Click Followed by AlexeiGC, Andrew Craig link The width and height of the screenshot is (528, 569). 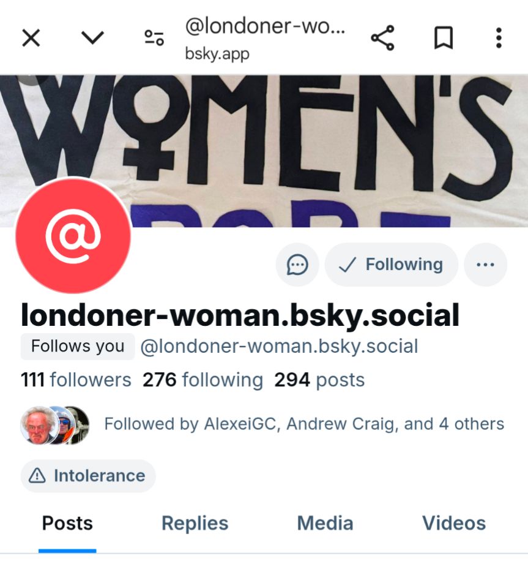coord(262,424)
